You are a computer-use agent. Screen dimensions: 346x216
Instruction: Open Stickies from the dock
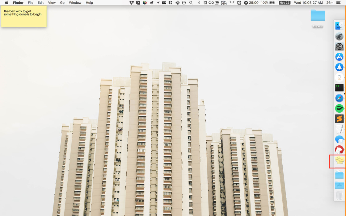tap(339, 160)
